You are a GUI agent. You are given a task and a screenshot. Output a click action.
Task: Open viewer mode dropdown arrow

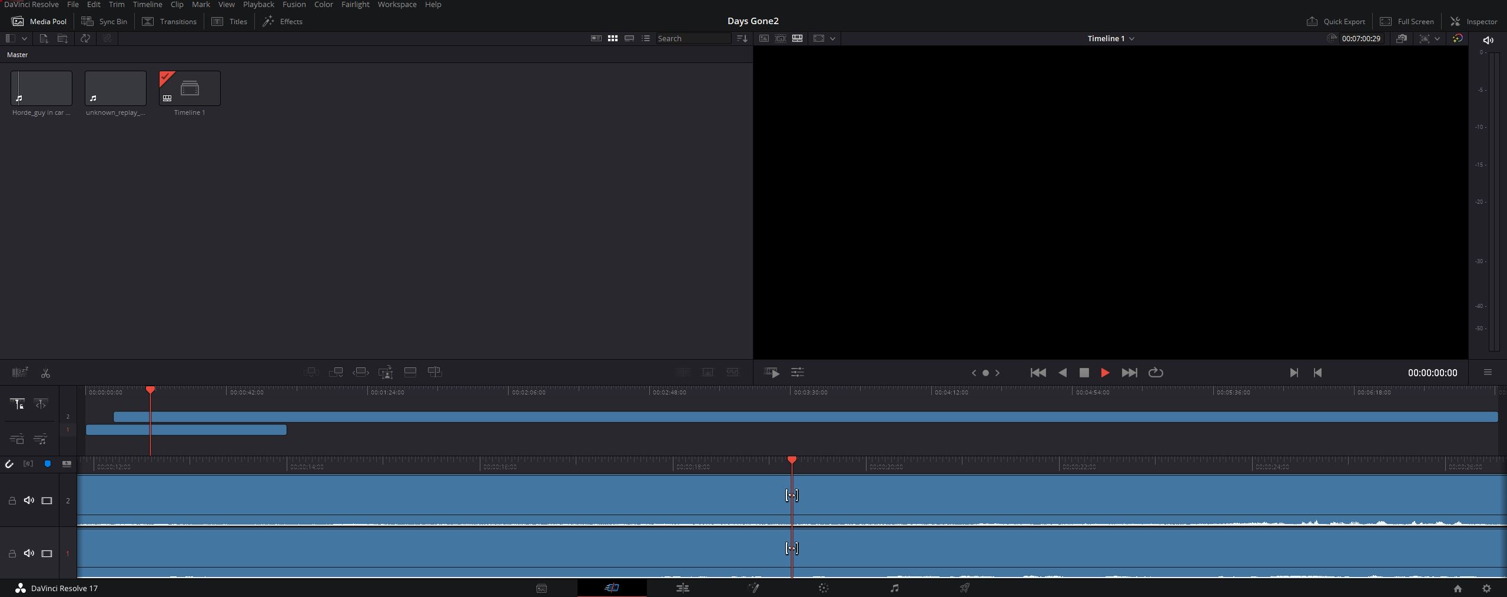pyautogui.click(x=832, y=38)
